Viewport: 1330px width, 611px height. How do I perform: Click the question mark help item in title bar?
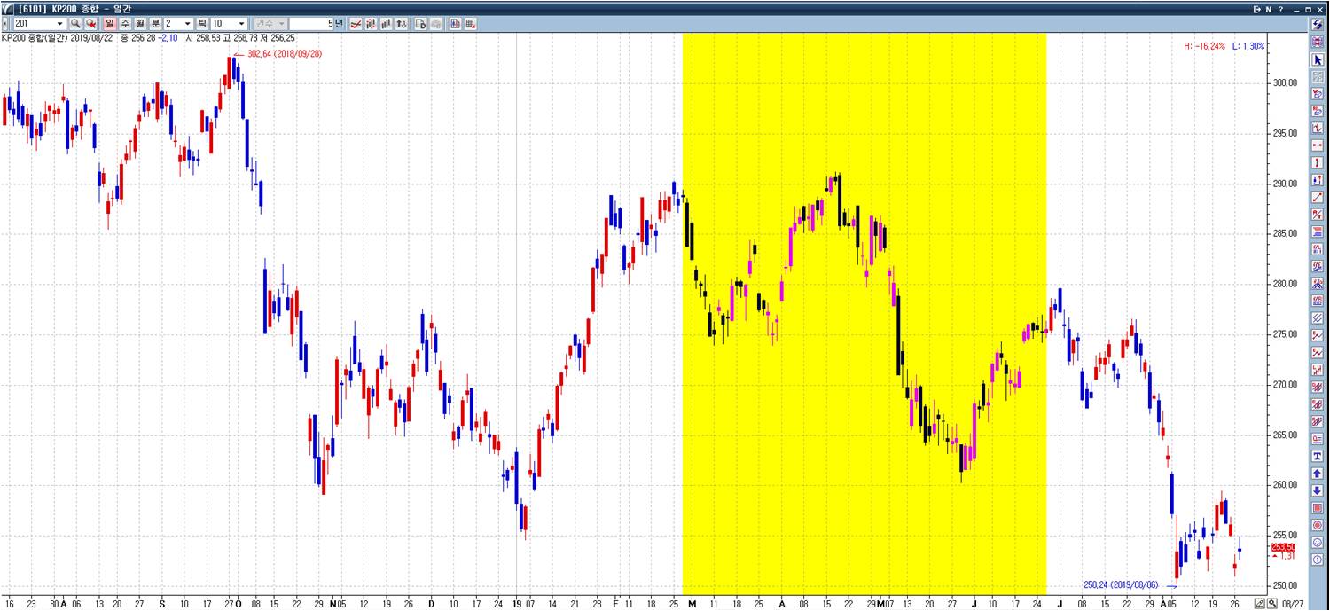click(1280, 9)
